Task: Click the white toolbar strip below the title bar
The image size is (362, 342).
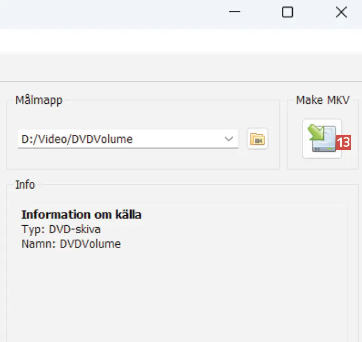Action: (163, 41)
